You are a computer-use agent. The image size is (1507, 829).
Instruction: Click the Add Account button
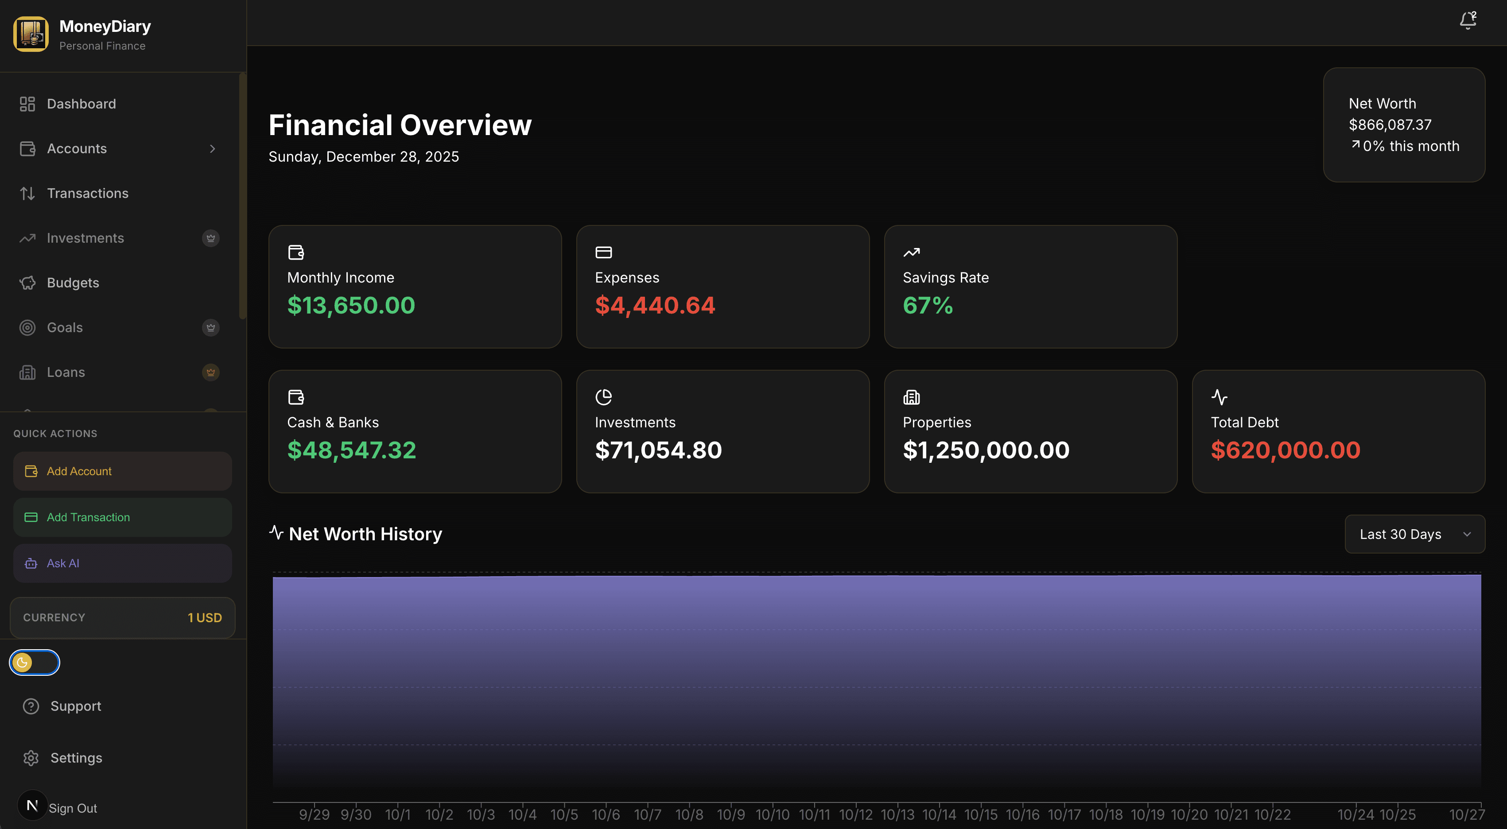(x=122, y=471)
